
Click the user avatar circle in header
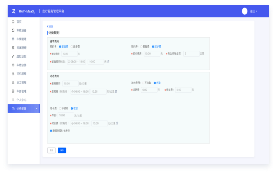(244, 11)
